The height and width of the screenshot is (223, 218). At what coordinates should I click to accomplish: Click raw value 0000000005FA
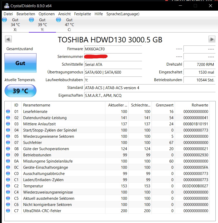(x=196, y=167)
